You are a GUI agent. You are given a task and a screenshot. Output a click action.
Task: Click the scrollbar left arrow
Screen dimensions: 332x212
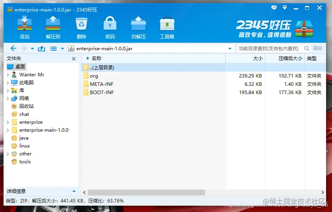pyautogui.click(x=84, y=192)
